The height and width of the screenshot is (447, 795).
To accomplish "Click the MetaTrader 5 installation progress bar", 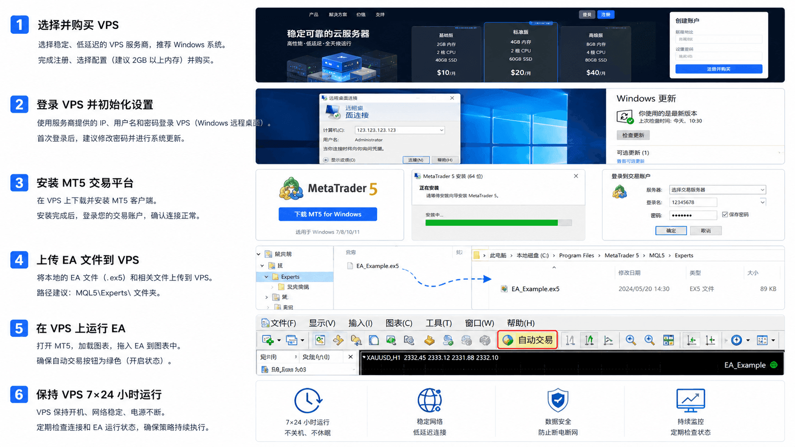I will pyautogui.click(x=498, y=223).
